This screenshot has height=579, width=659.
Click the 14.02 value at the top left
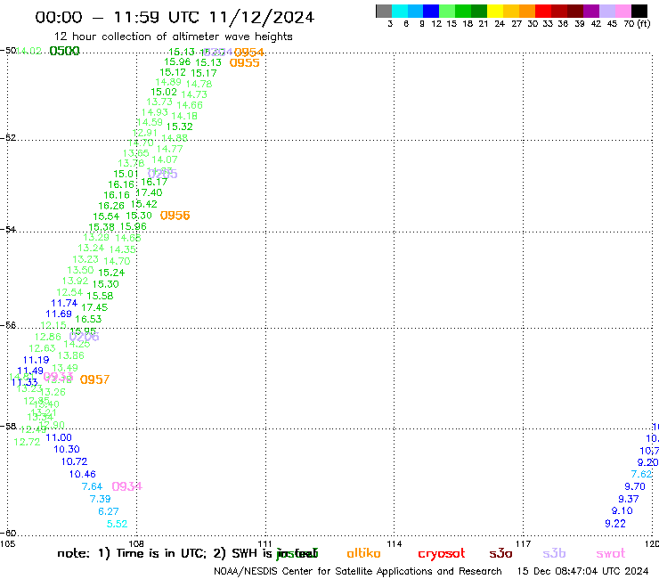(29, 51)
